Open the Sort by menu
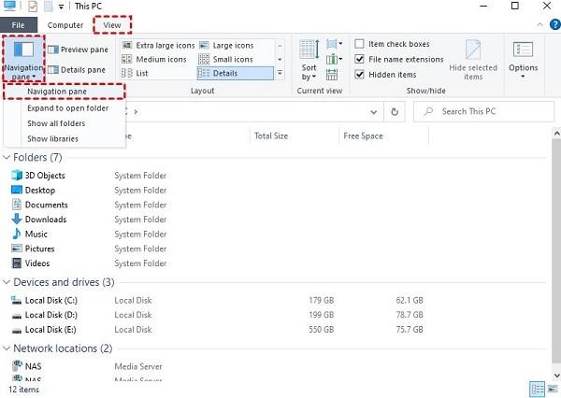 pos(309,60)
